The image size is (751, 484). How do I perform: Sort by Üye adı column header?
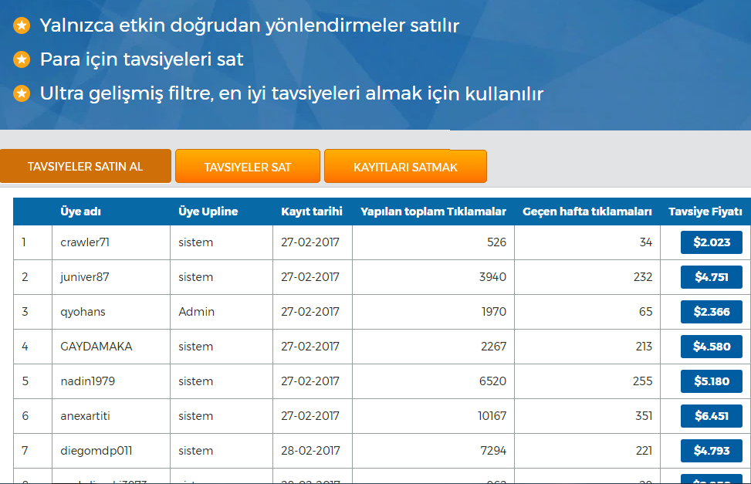80,212
